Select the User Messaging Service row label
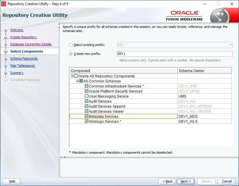Viewport: 239px width, 186px height. point(109,96)
